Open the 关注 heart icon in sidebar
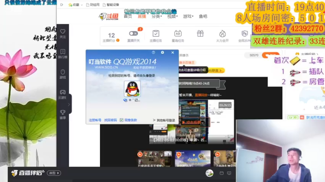This screenshot has height=182, width=325. point(63,34)
